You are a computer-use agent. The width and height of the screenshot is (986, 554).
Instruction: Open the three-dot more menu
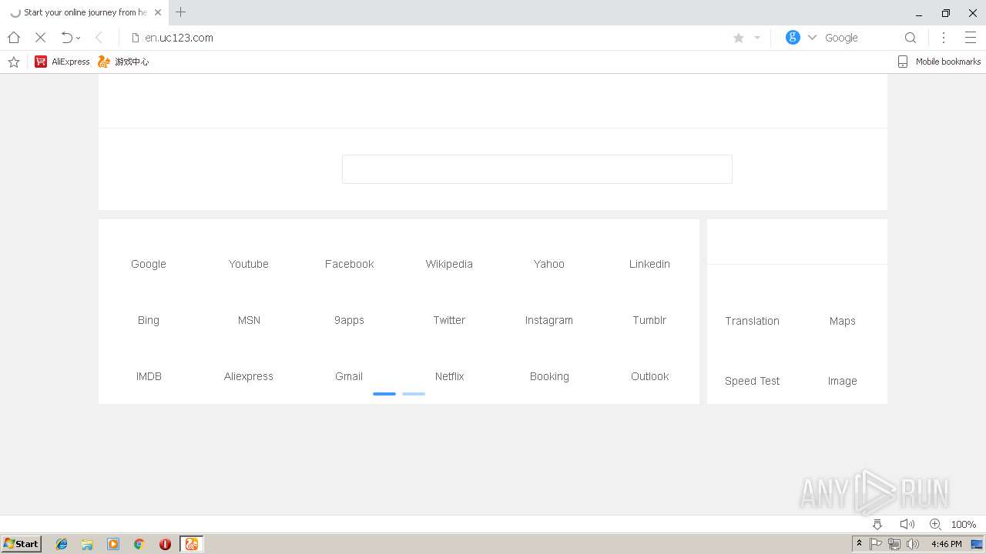(x=944, y=38)
